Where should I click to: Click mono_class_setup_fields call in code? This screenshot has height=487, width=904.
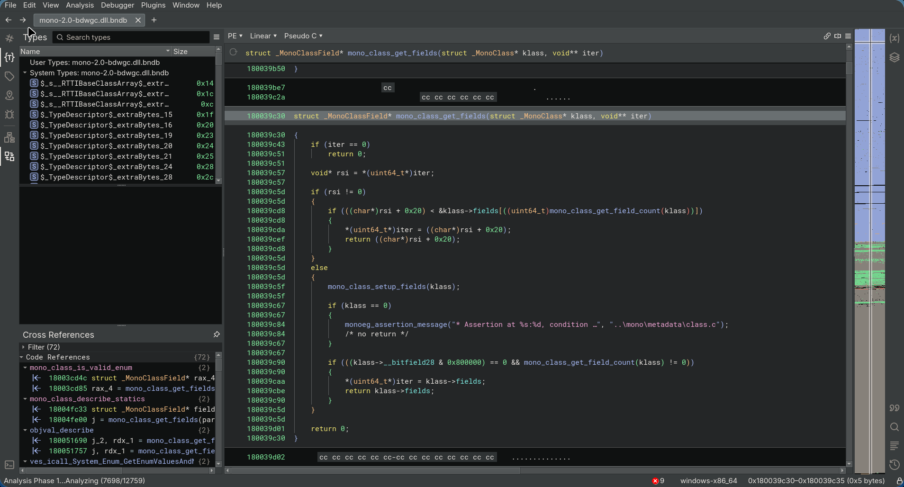pyautogui.click(x=377, y=287)
